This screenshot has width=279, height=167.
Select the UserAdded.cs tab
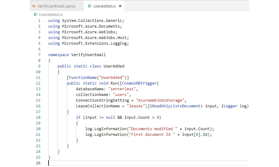(104, 6)
